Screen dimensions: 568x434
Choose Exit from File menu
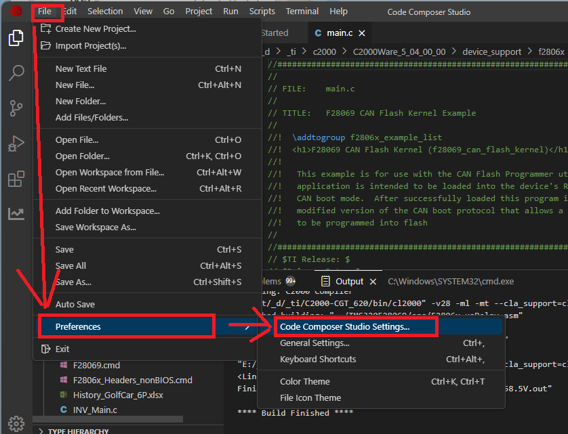(x=148, y=349)
